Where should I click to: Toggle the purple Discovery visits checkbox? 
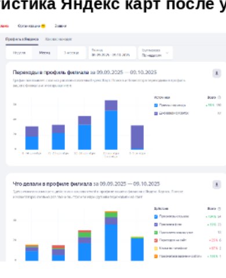pos(156,114)
